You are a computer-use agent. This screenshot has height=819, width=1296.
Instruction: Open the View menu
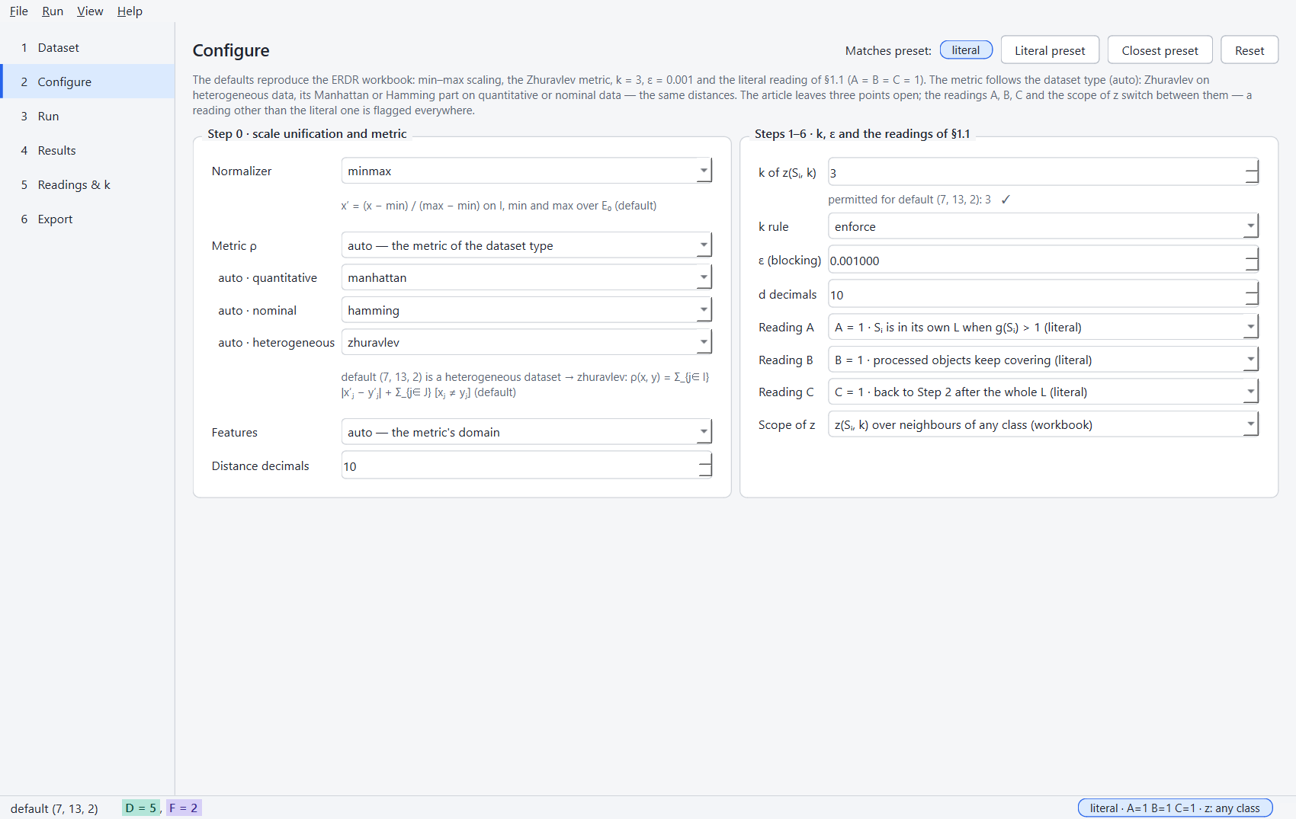90,11
